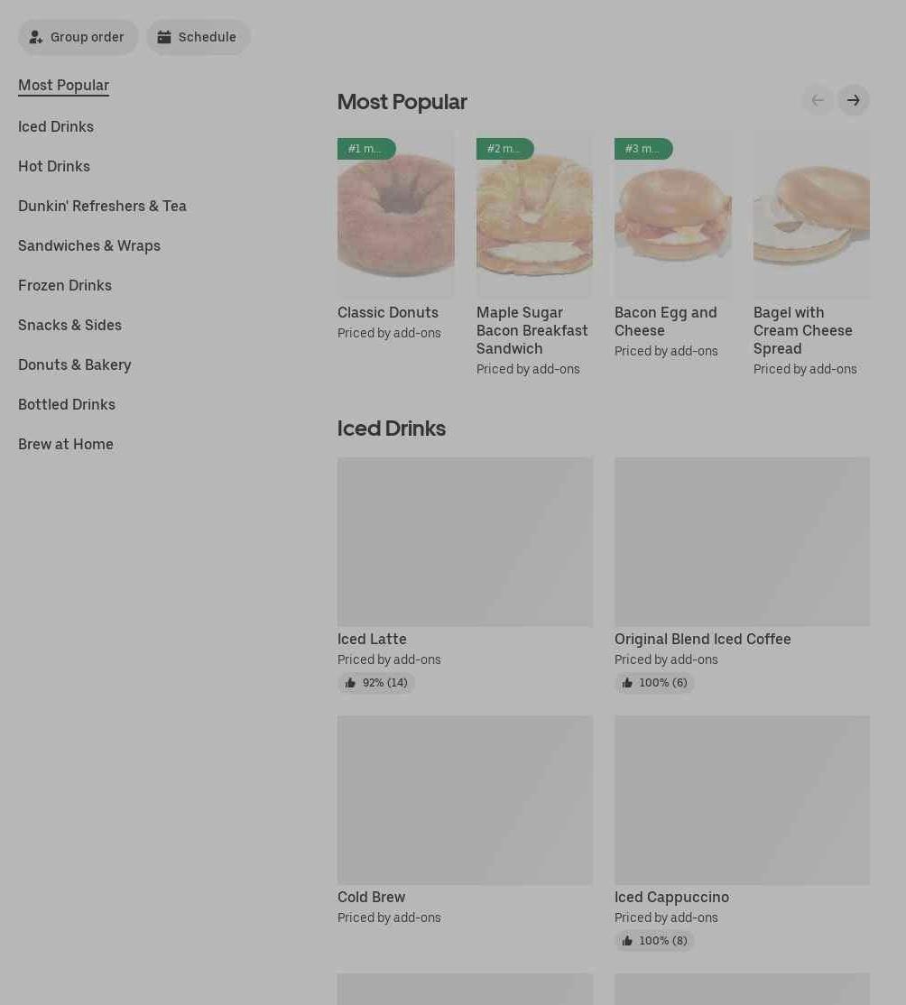This screenshot has width=906, height=1005.
Task: Click the #2 most liked badge
Action: coord(504,149)
